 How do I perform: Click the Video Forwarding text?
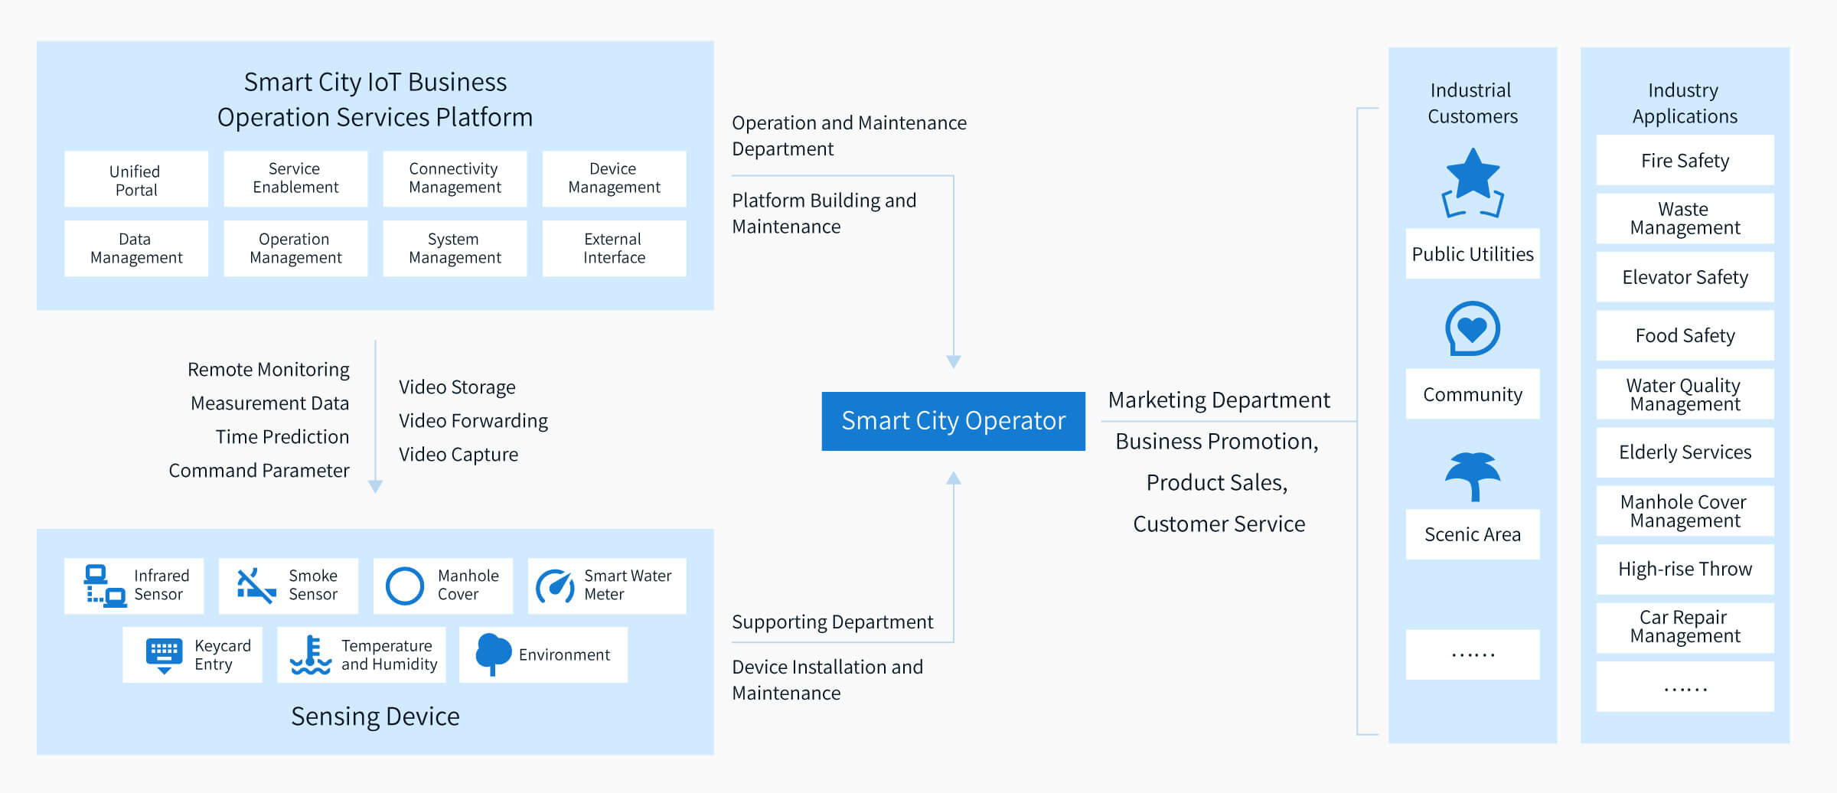[473, 421]
